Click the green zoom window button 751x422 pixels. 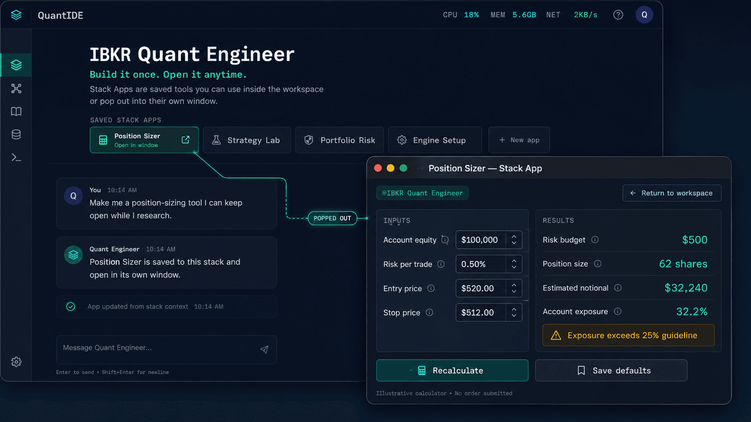[403, 168]
